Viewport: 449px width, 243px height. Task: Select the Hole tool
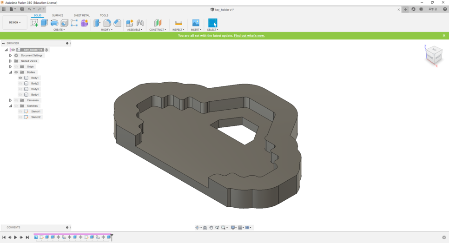coord(64,23)
